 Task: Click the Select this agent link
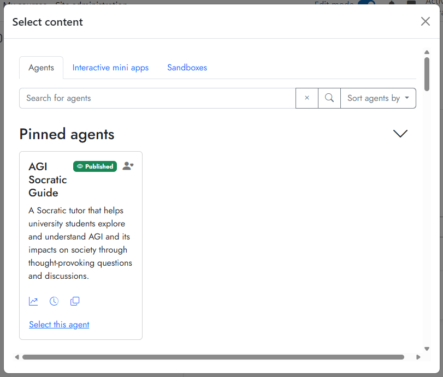pyautogui.click(x=59, y=325)
